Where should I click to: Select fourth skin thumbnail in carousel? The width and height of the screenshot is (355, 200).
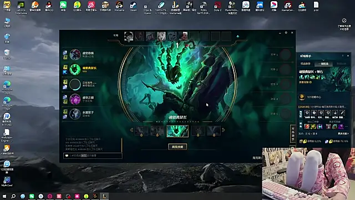(x=198, y=131)
